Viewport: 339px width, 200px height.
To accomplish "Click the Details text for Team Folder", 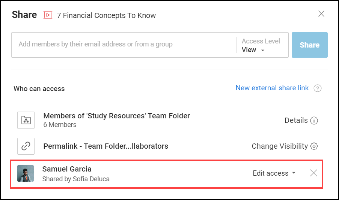I will click(296, 120).
